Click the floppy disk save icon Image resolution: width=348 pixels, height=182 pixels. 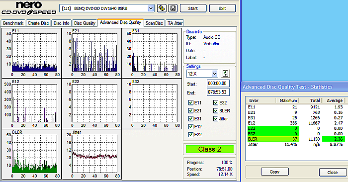(x=173, y=8)
